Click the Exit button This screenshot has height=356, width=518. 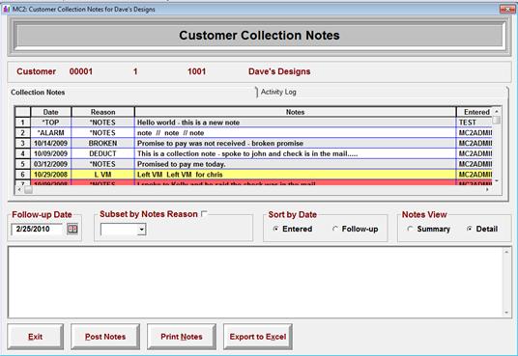[x=36, y=337]
